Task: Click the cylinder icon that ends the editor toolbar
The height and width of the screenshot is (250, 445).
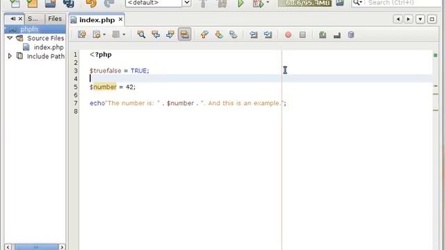Action: (351, 35)
